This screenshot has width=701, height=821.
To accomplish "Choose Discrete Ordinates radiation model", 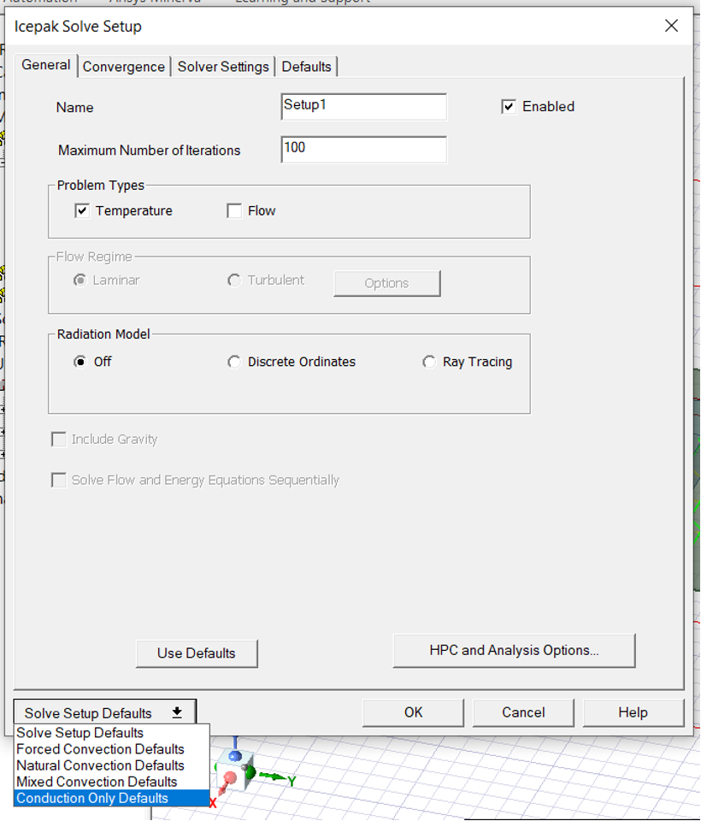I will [x=234, y=362].
